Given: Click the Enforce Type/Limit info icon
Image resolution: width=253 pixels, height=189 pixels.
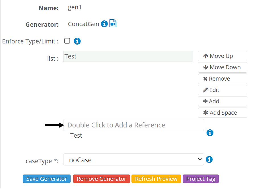Looking at the screenshot, I should 77,41.
